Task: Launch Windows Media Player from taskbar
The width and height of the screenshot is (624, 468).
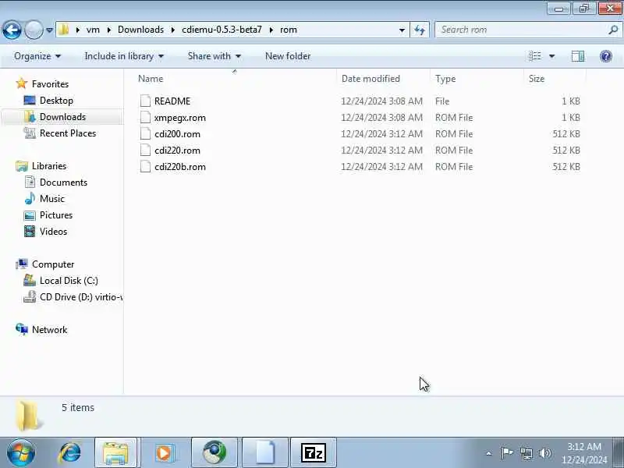Action: (x=164, y=453)
